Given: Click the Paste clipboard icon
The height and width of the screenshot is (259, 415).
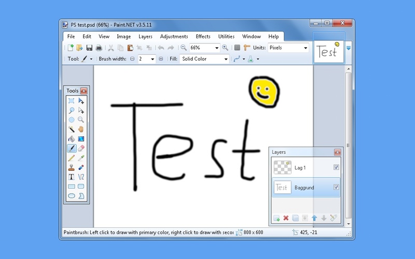Looking at the screenshot, I should 130,48.
